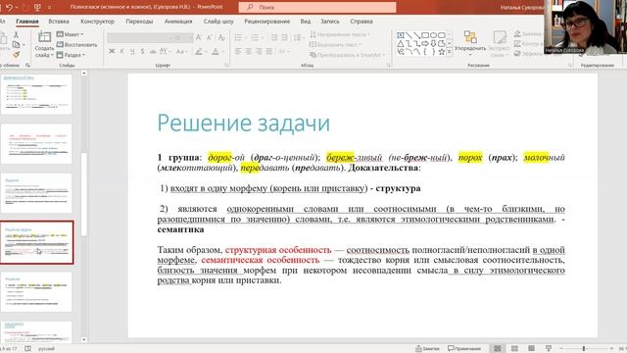The width and height of the screenshot is (627, 353).
Task: Switch to the Вид tab
Action: coord(306,22)
